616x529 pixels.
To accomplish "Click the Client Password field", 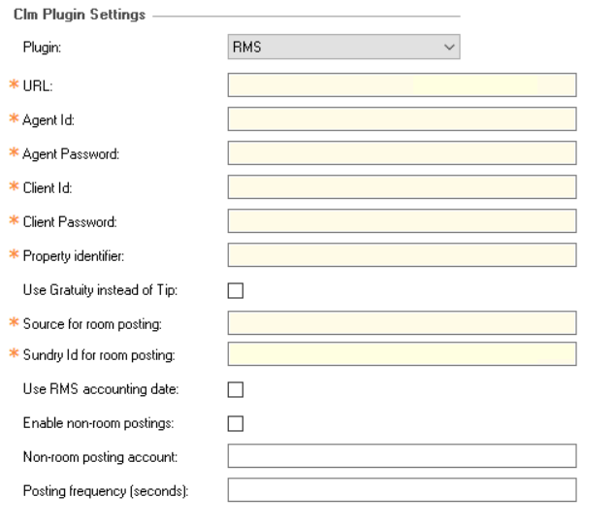I will click(x=402, y=221).
